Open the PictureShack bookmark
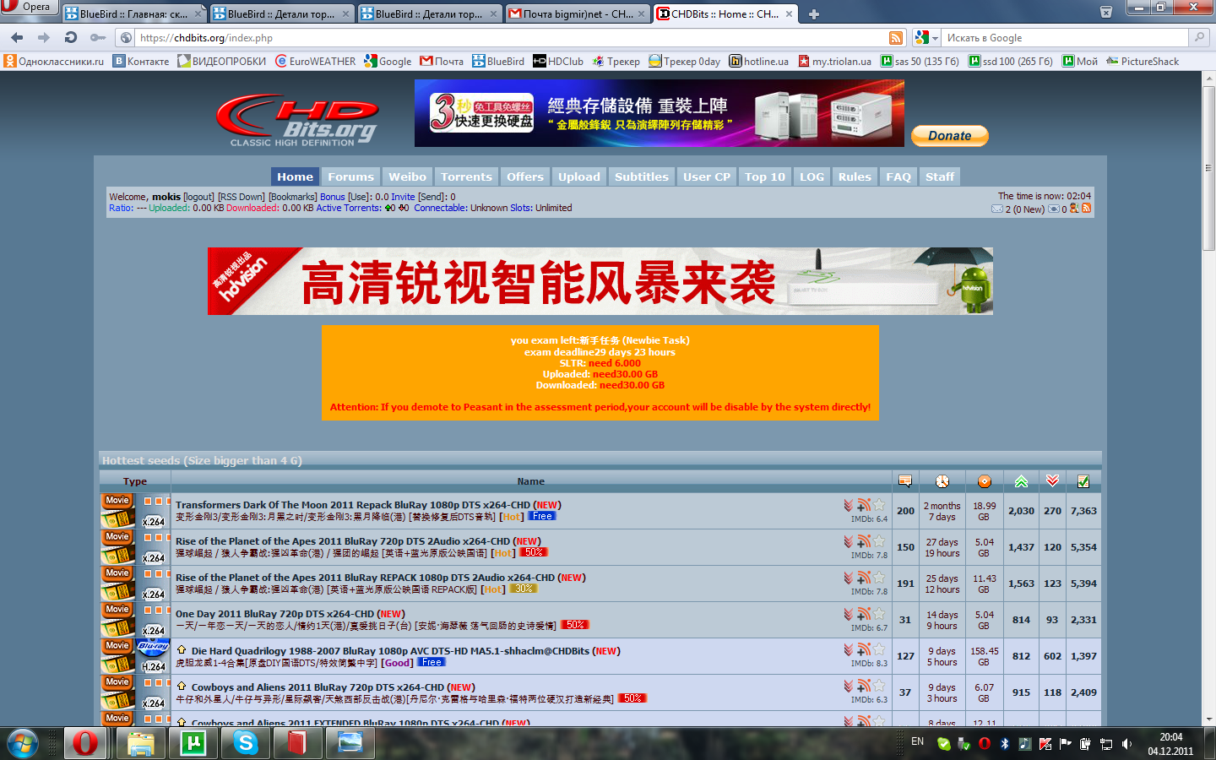The height and width of the screenshot is (760, 1216). (1143, 61)
